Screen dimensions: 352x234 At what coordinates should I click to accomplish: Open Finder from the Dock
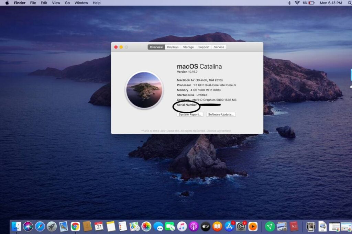click(16, 226)
